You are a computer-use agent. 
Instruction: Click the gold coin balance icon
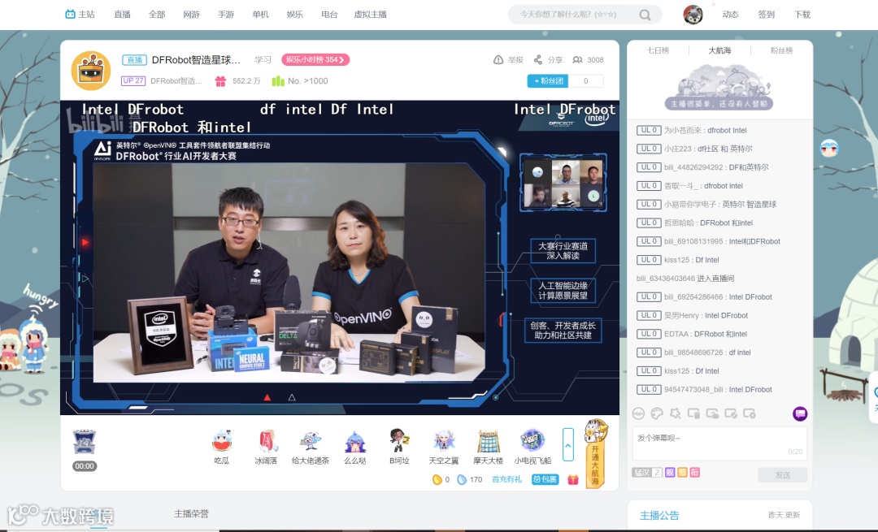click(437, 479)
